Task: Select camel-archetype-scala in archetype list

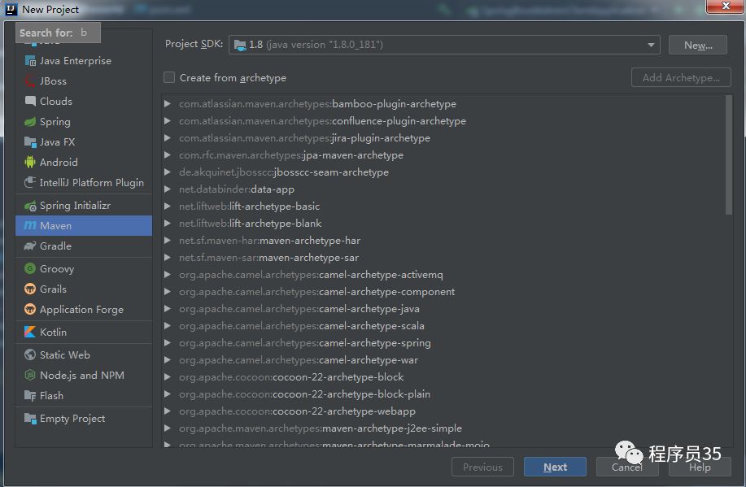Action: pos(302,326)
